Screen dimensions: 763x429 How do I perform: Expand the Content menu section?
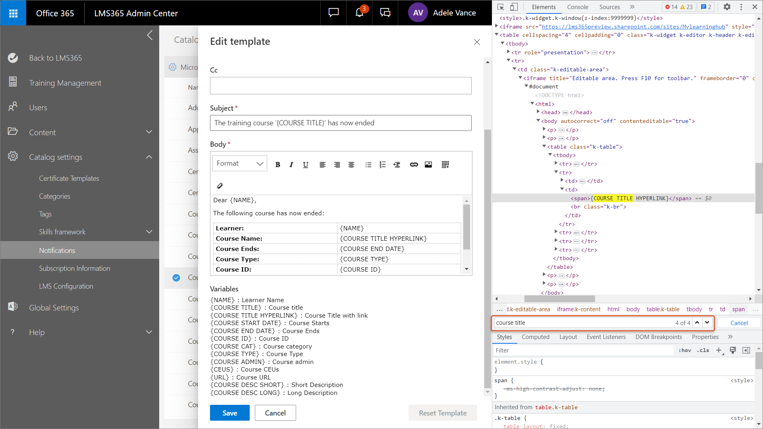tap(149, 132)
